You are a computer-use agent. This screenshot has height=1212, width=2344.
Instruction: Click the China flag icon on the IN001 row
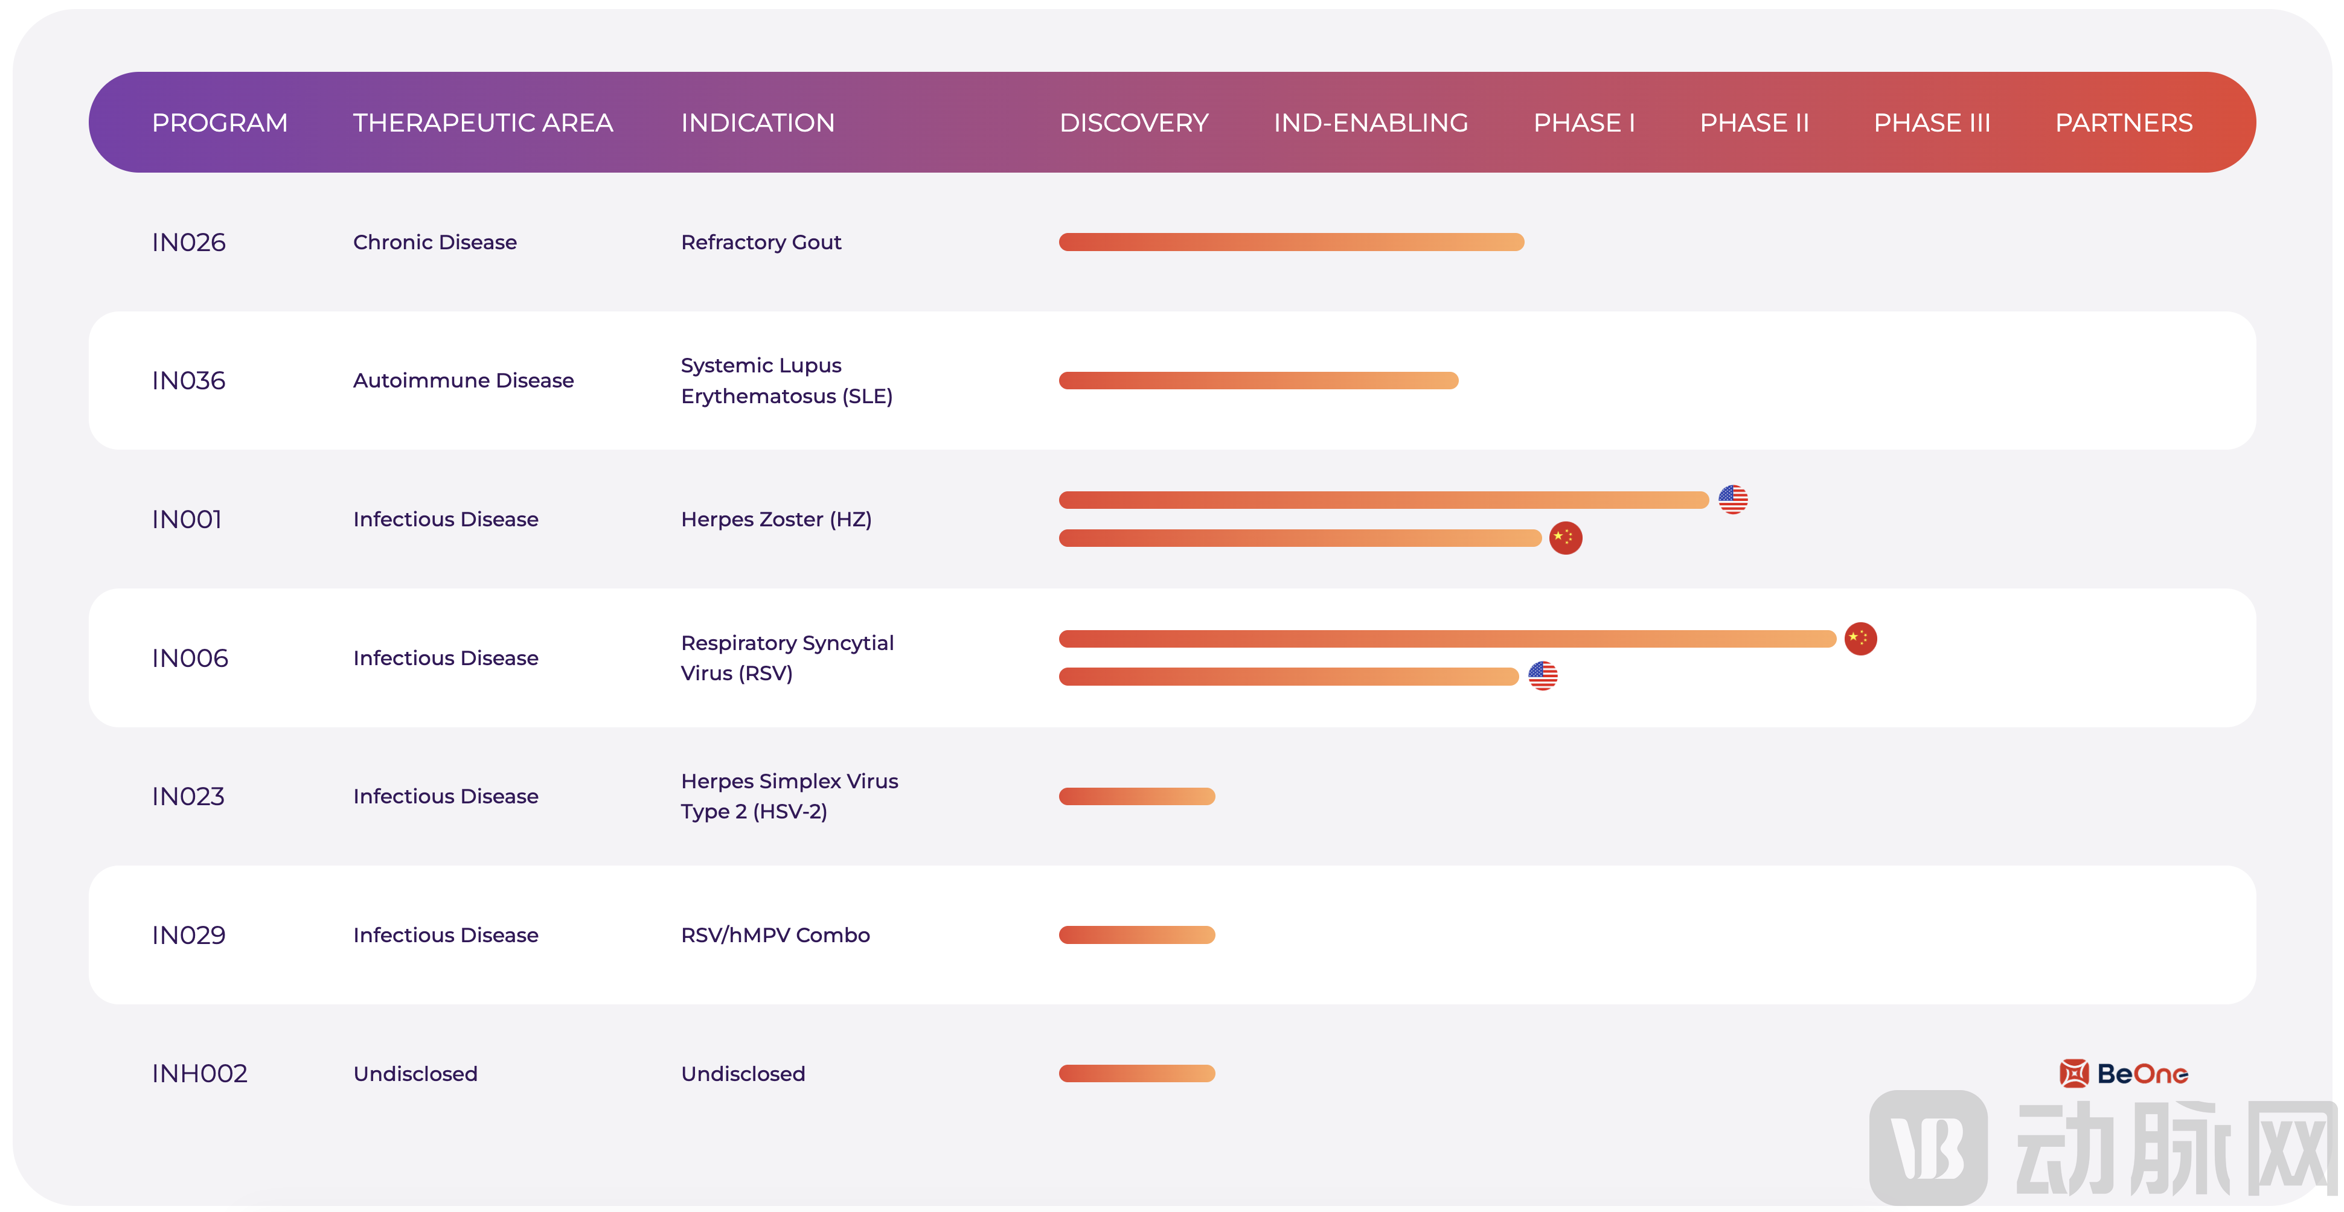pos(1565,538)
